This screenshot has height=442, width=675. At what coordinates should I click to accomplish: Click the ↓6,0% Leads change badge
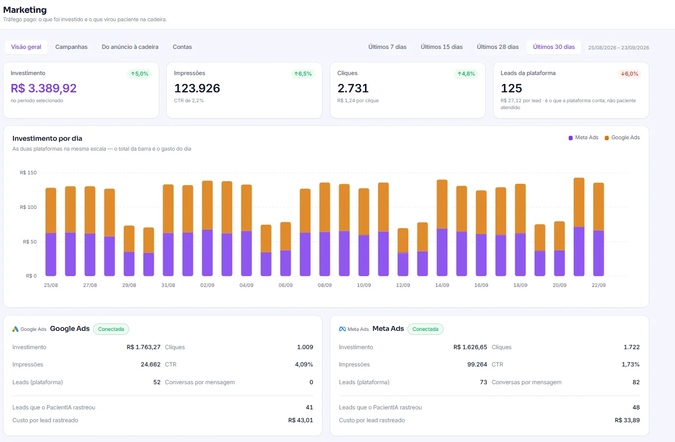(629, 74)
